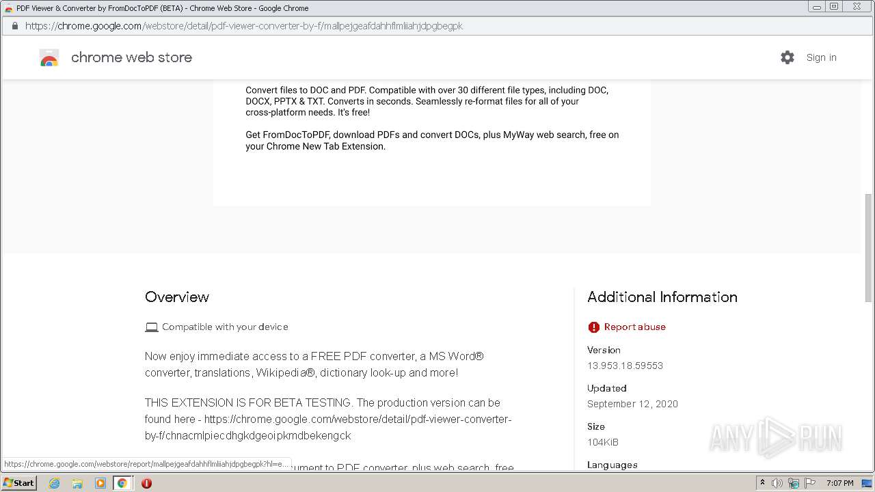Click the version number 13.953.18.59553
The image size is (875, 492).
point(625,366)
